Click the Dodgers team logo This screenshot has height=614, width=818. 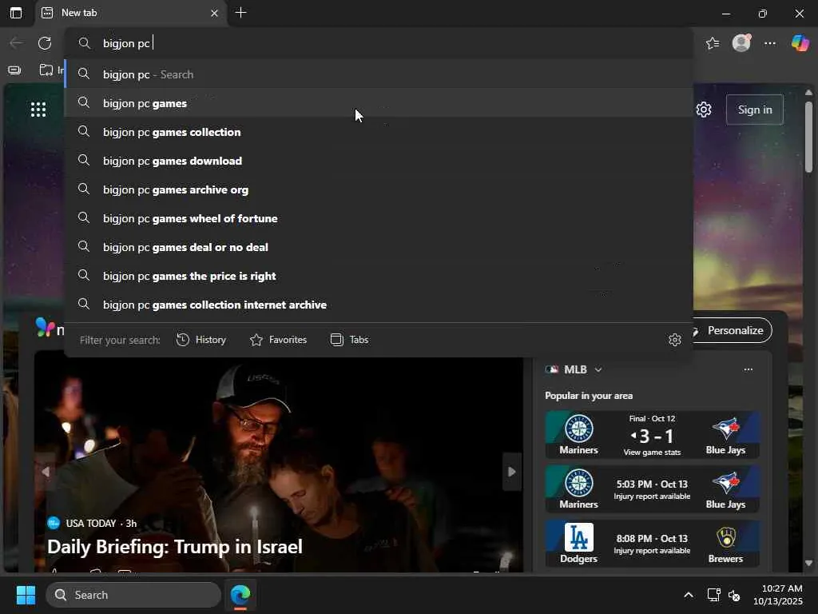point(578,537)
